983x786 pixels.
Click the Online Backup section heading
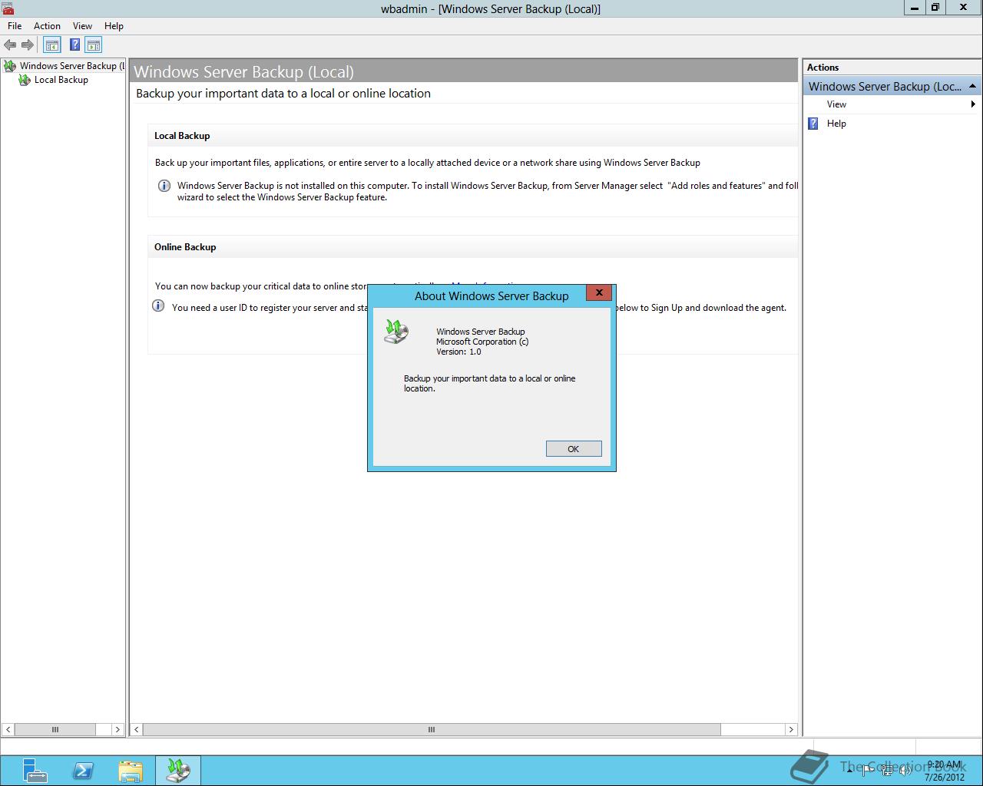click(x=185, y=247)
